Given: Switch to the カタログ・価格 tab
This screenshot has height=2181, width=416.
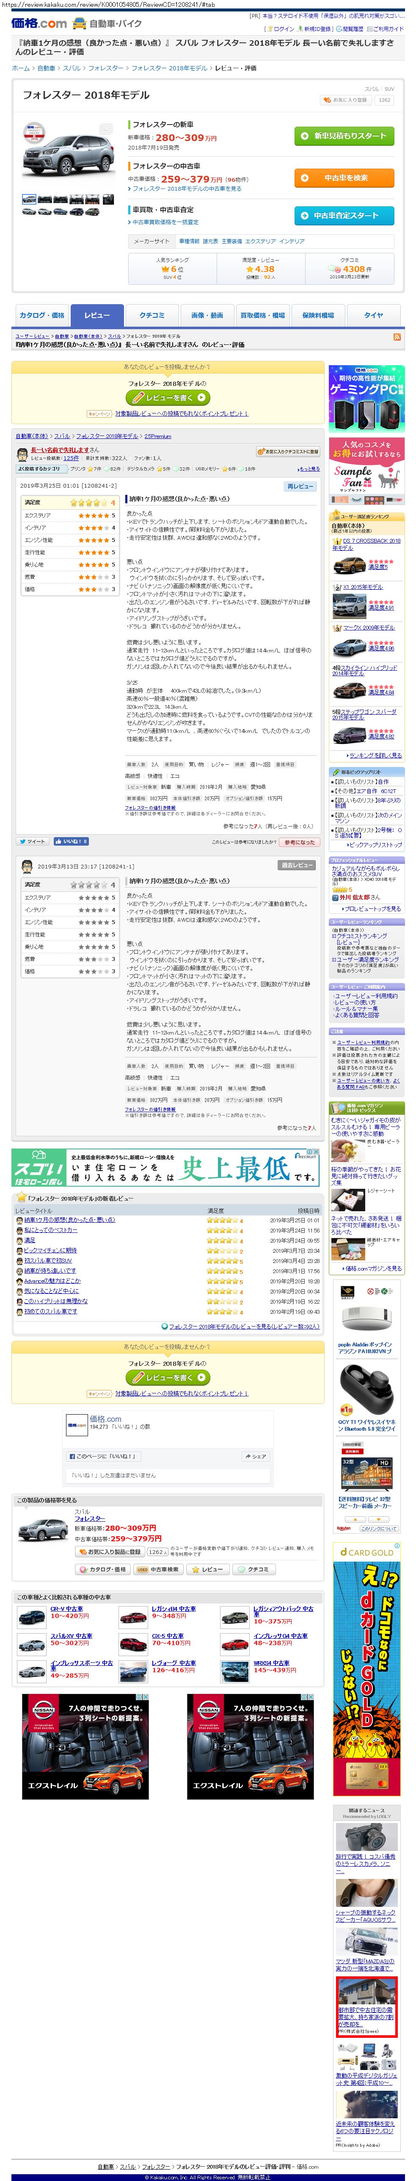Looking at the screenshot, I should click(42, 315).
